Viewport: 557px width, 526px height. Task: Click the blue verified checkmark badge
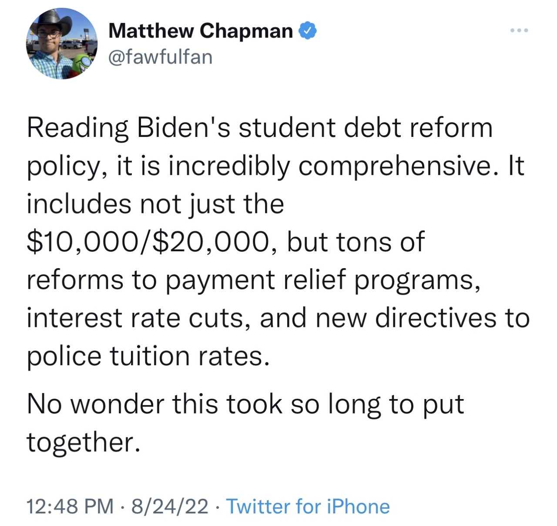coord(307,31)
